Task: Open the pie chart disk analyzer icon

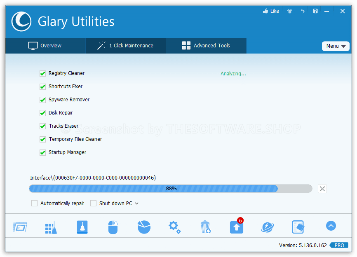Action: click(x=144, y=227)
